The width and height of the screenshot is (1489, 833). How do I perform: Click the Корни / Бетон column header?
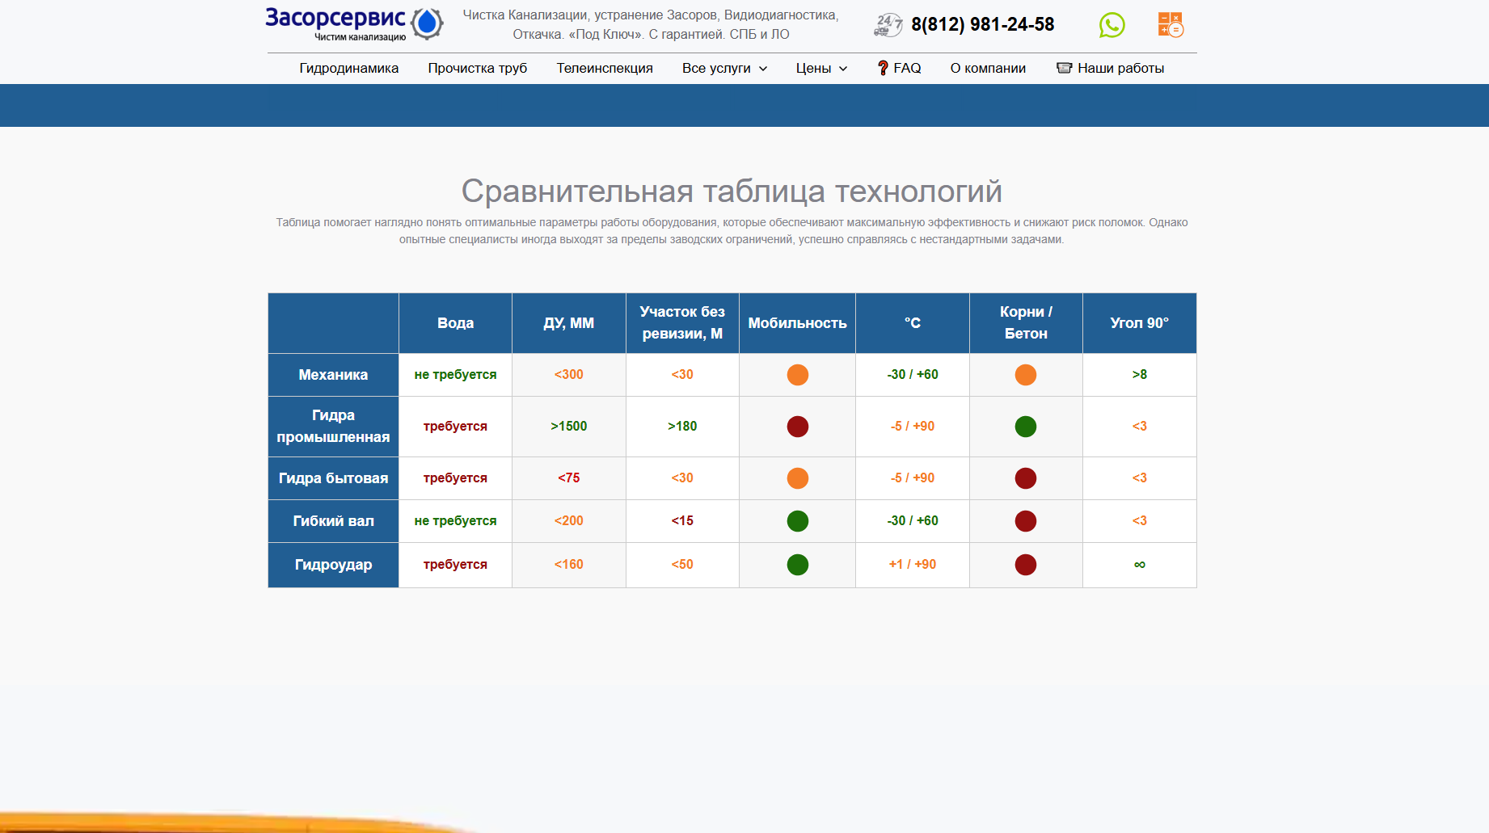[x=1026, y=323]
